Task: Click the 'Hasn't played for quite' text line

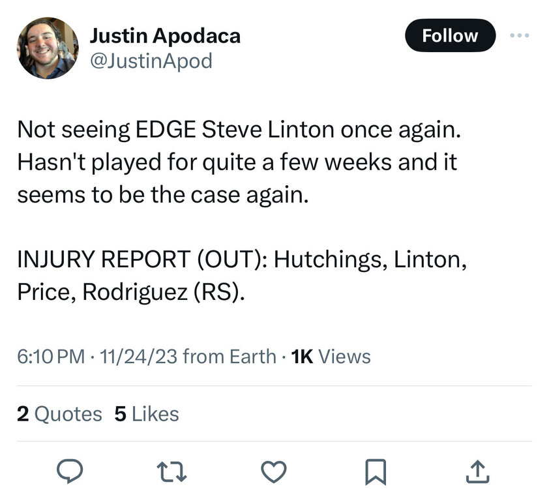Action: pos(237,162)
